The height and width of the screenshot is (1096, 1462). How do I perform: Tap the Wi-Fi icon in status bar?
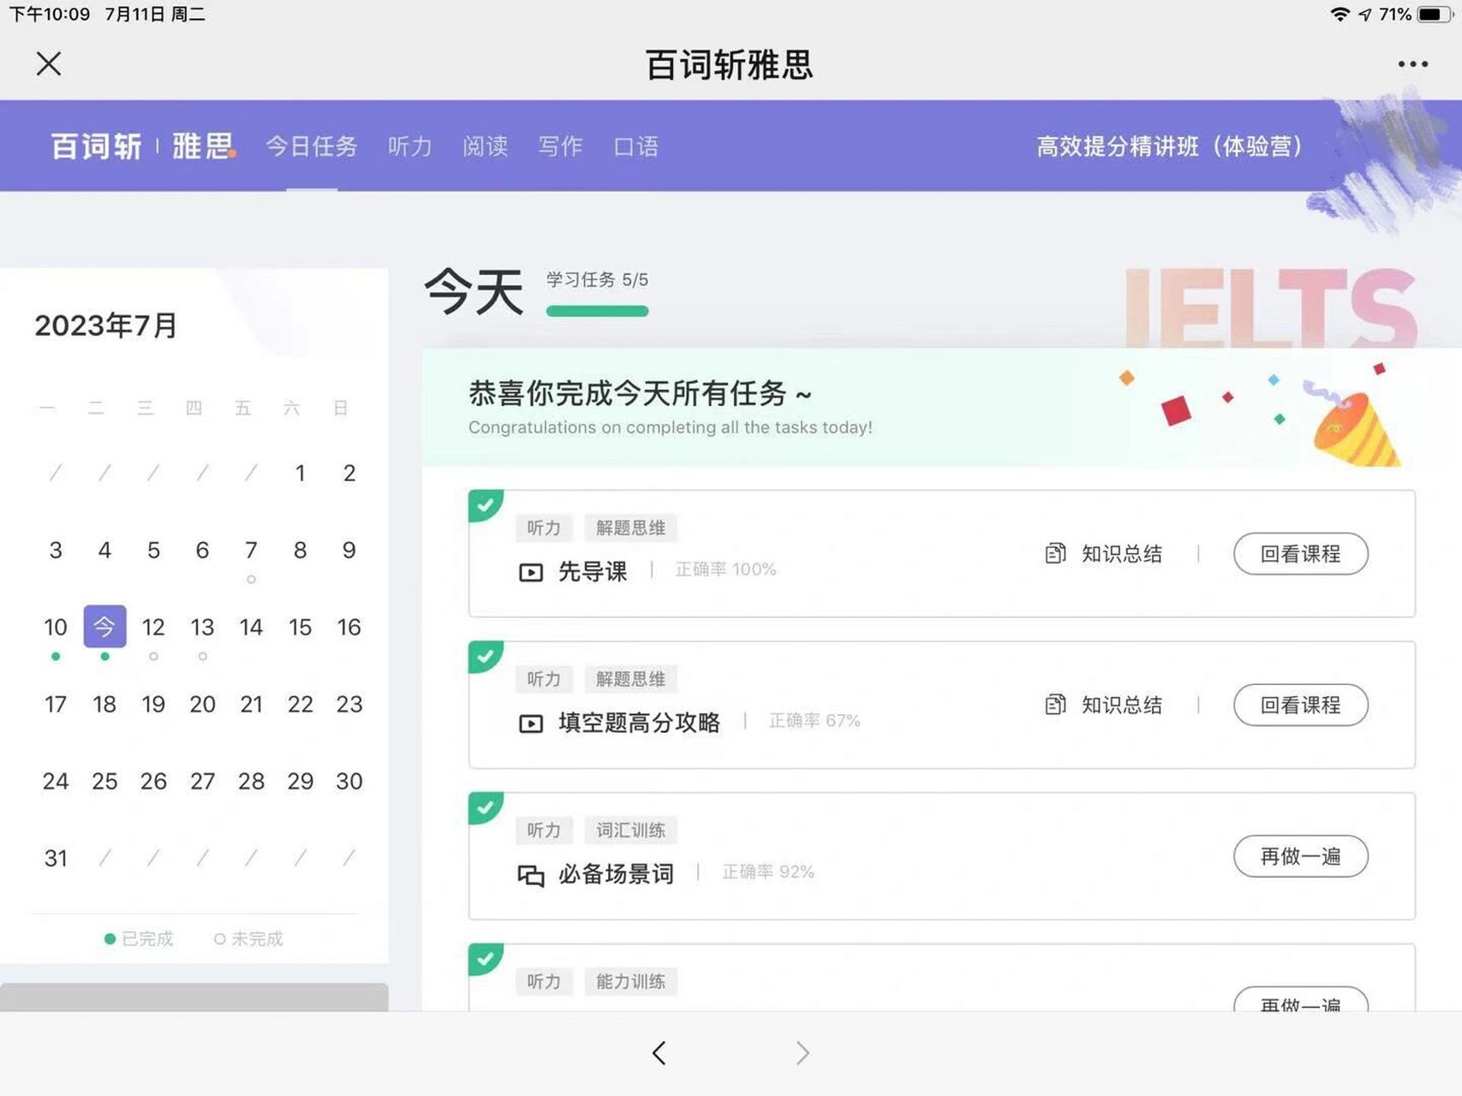1340,14
